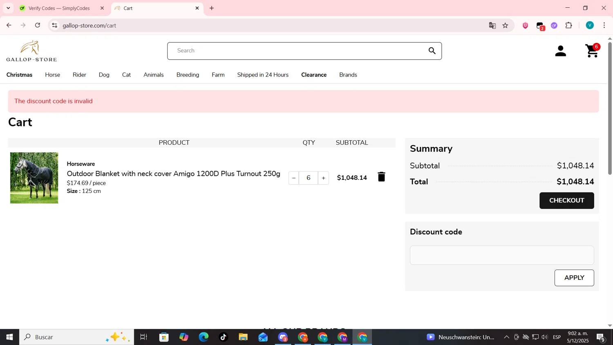This screenshot has width=613, height=345.
Task: Open Microsoft Edge from the taskbar
Action: pos(204,337)
